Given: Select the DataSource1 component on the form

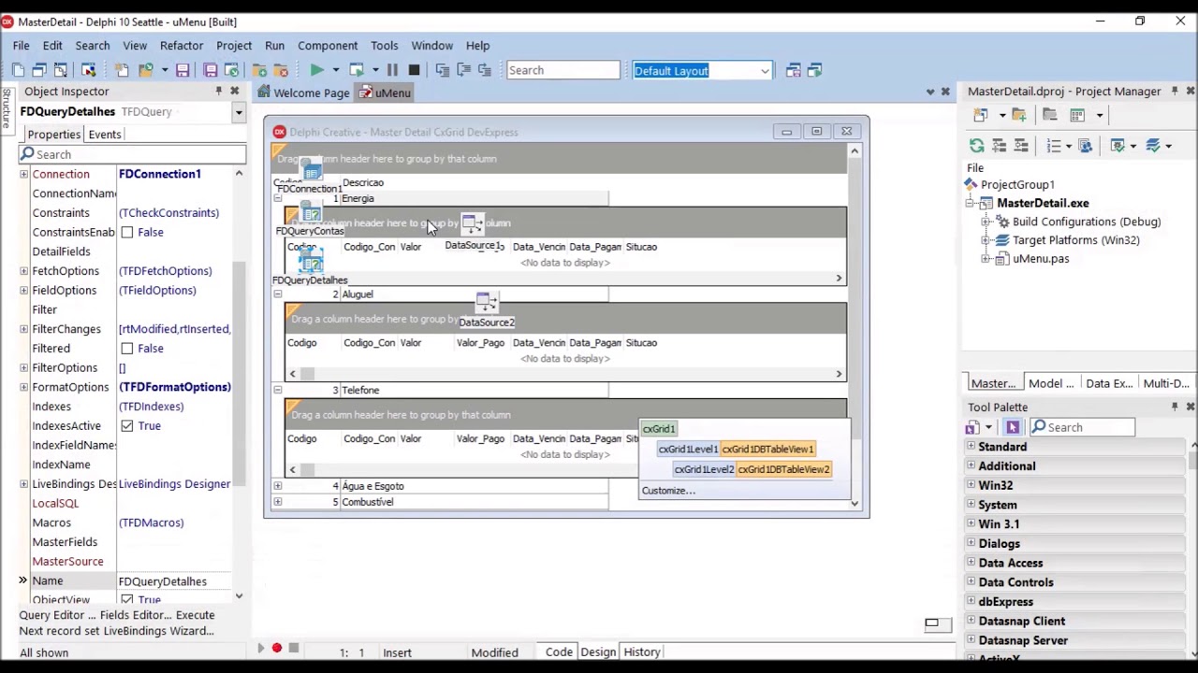Looking at the screenshot, I should (x=472, y=225).
